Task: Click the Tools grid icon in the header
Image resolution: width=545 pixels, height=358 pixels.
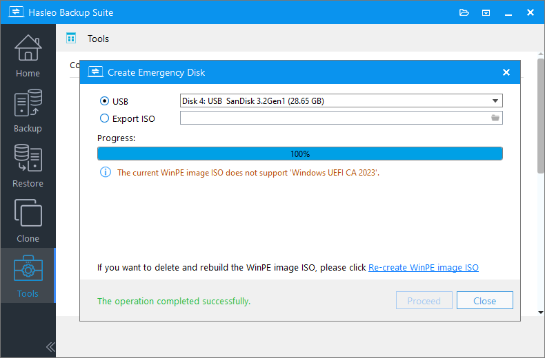Action: [x=71, y=38]
